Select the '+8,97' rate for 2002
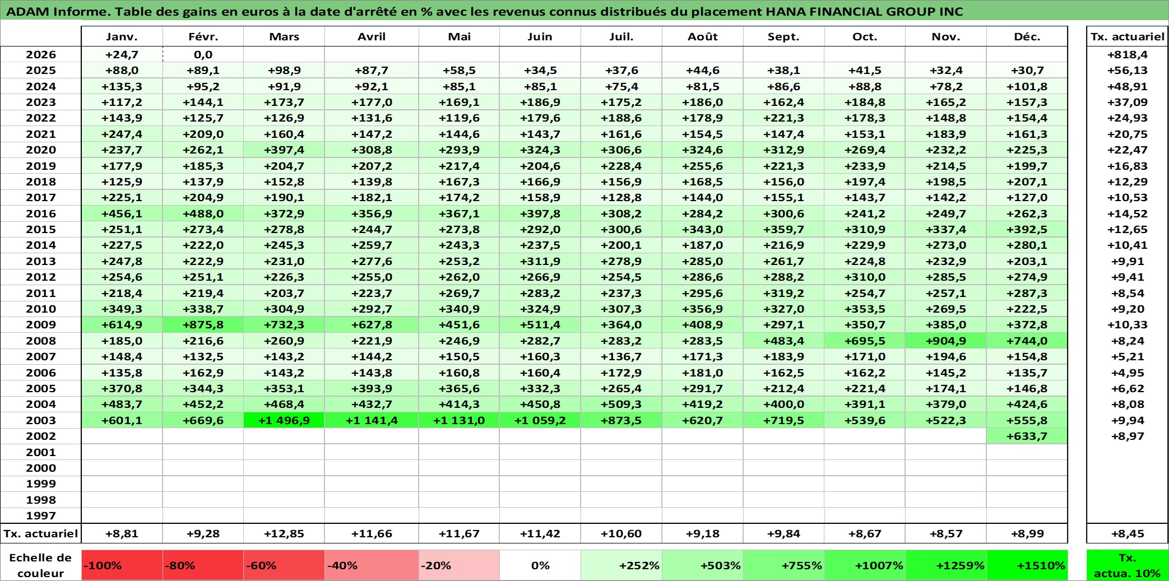The image size is (1169, 581). click(1127, 436)
